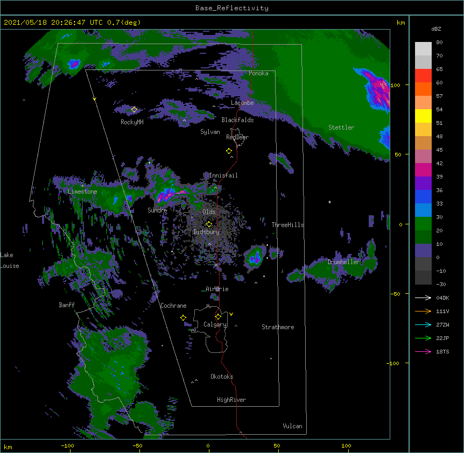Click the Blackfalds city label
The height and width of the screenshot is (453, 464).
237,120
